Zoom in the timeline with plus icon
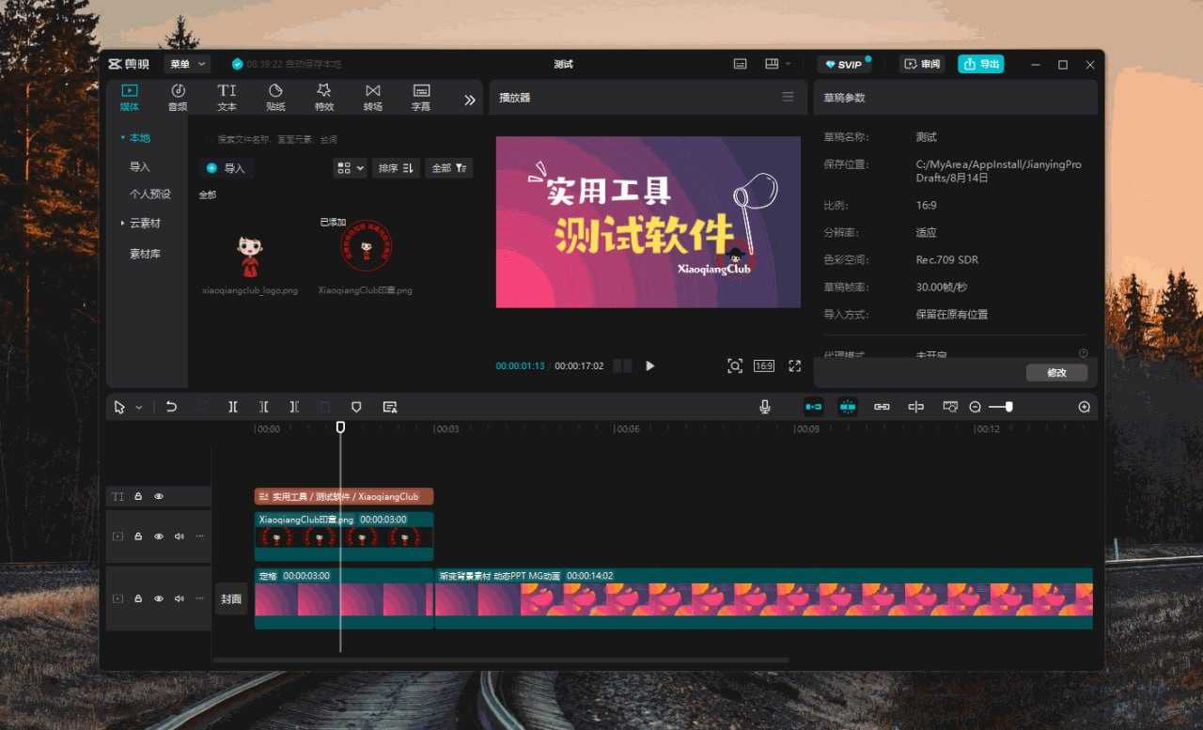 [x=1085, y=407]
